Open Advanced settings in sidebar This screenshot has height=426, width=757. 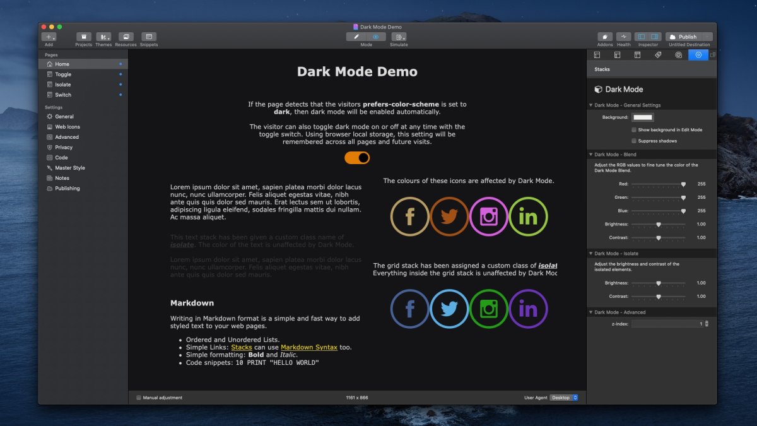click(x=83, y=137)
